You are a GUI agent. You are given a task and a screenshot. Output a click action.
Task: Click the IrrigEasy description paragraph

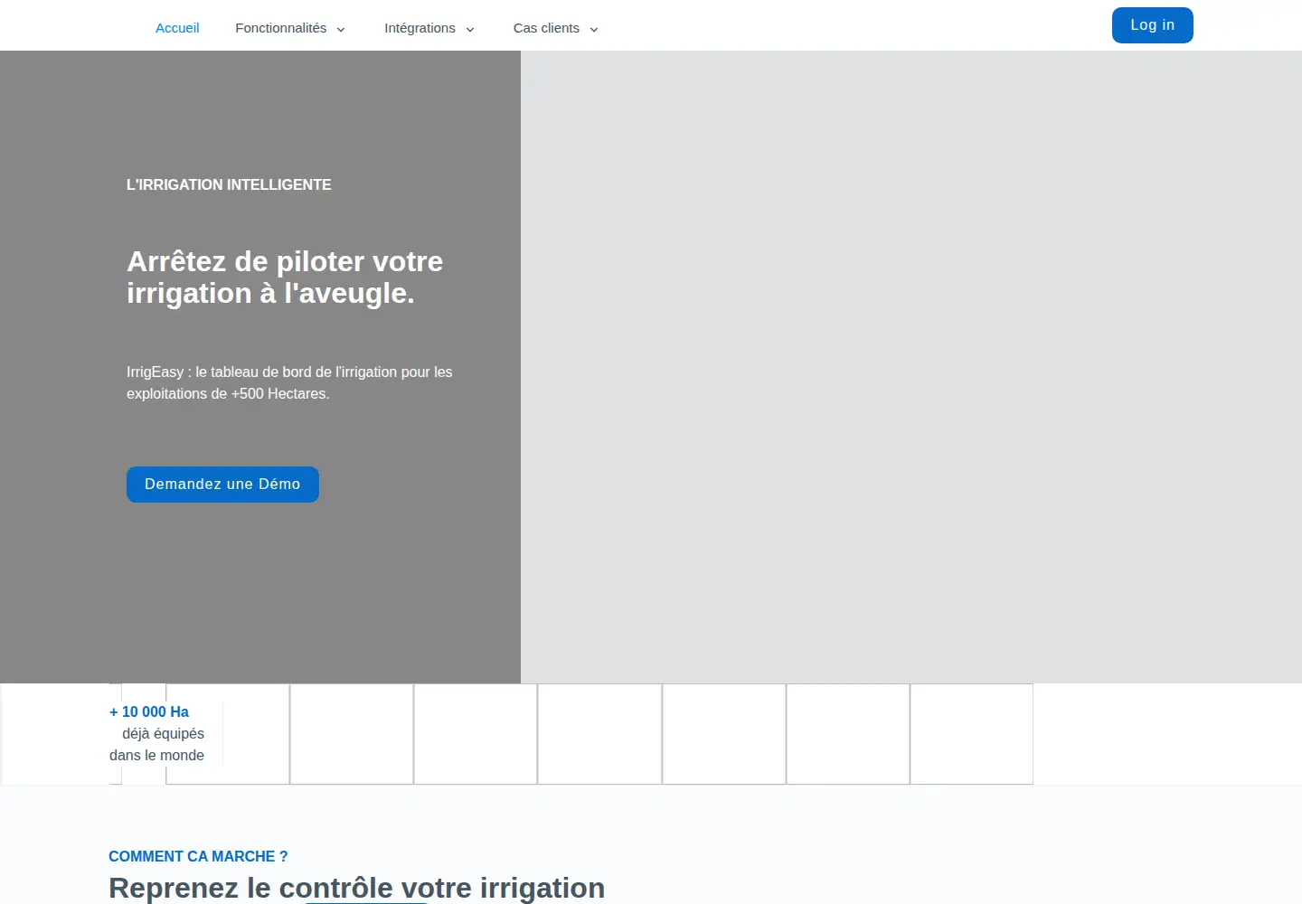[289, 382]
